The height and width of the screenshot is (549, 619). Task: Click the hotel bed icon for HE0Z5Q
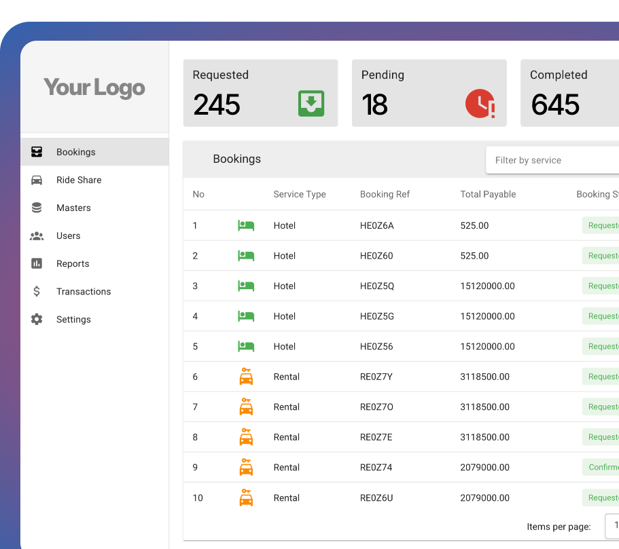pos(246,286)
